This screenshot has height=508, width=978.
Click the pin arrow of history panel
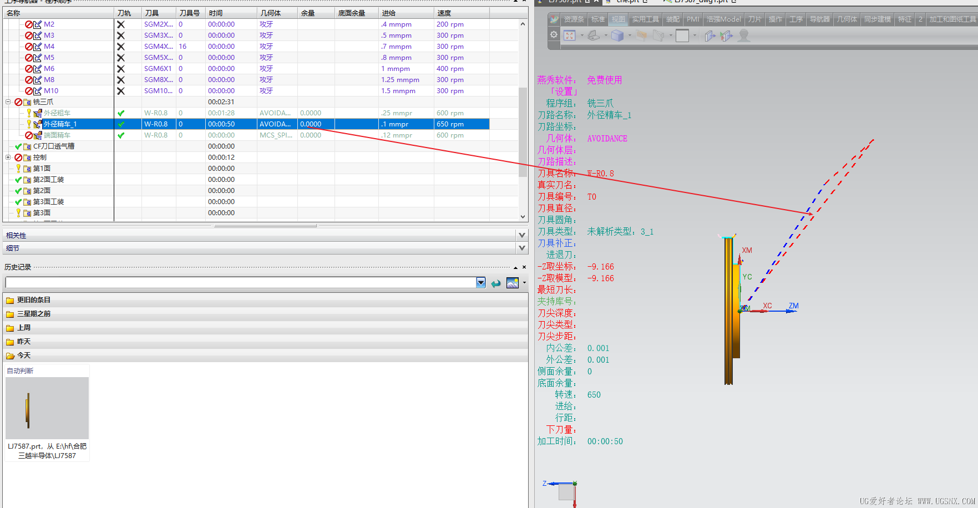[515, 267]
